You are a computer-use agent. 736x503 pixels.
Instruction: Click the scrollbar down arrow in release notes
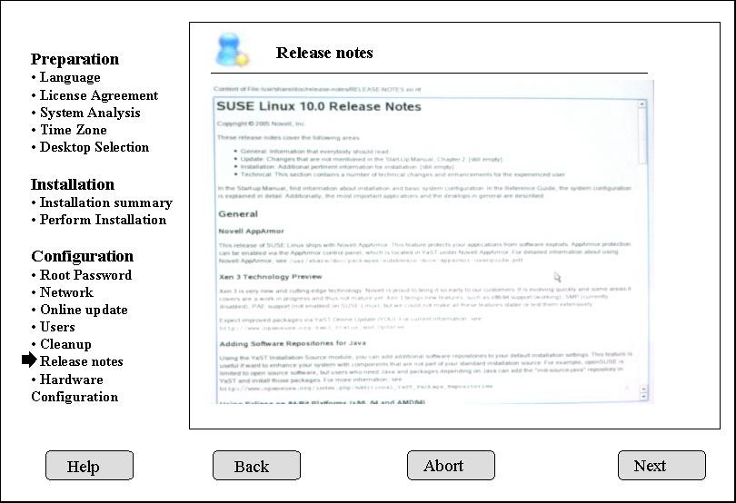tap(643, 397)
